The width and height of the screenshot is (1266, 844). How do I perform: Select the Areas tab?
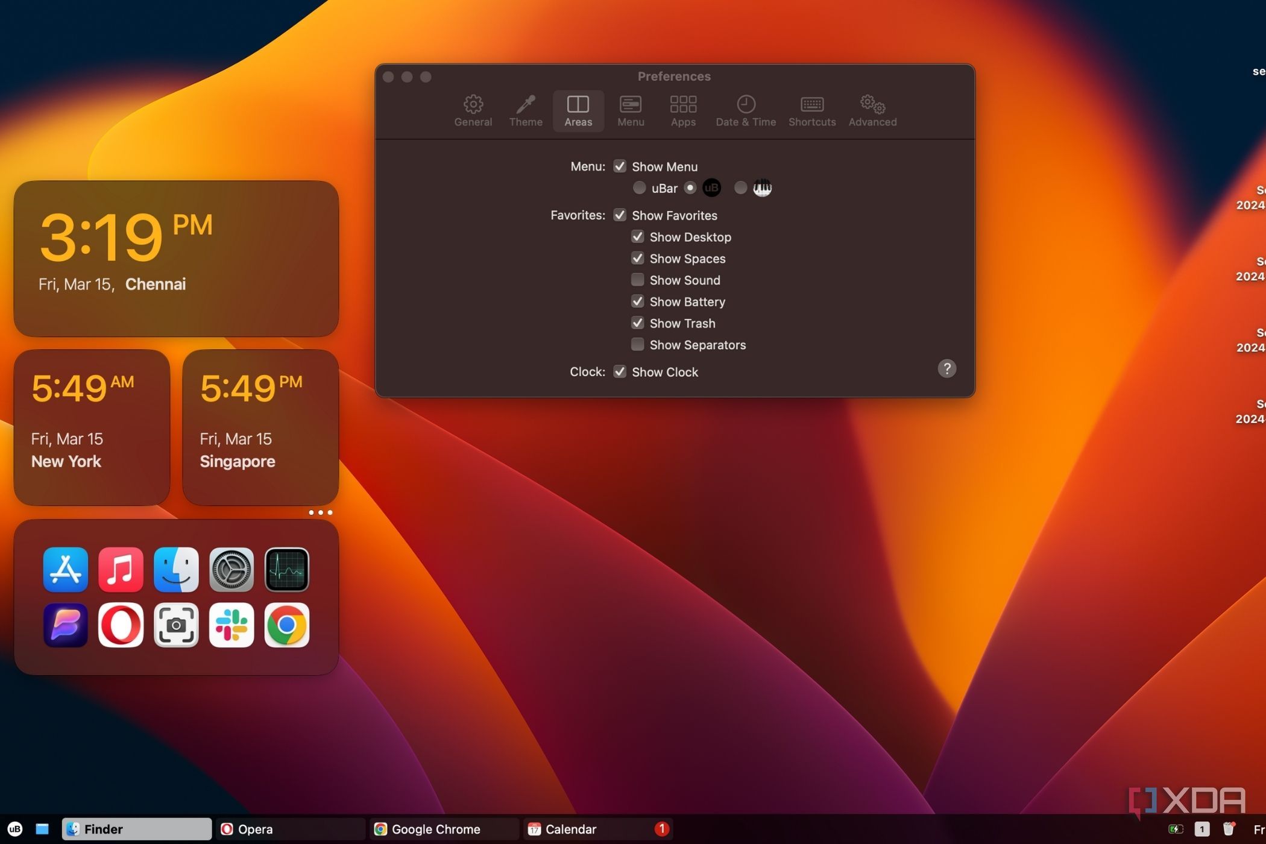(x=578, y=111)
